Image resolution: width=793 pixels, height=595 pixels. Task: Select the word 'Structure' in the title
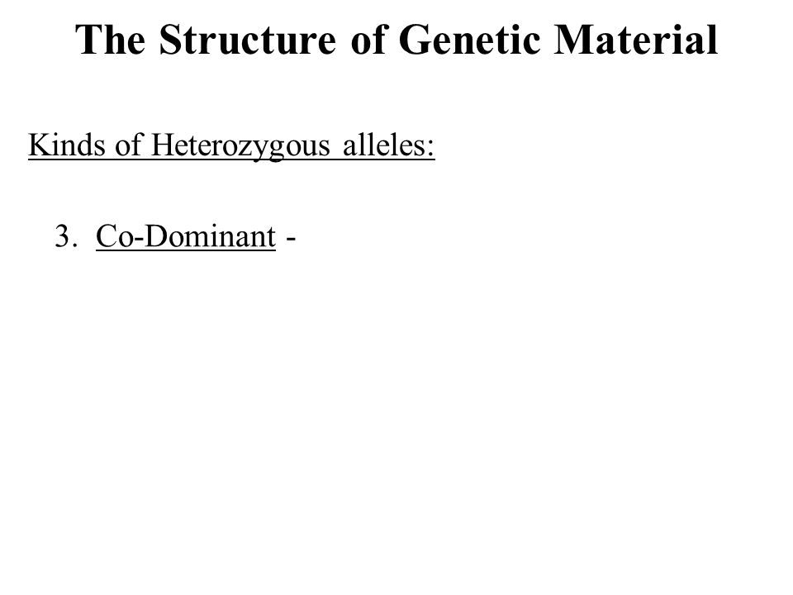point(247,40)
